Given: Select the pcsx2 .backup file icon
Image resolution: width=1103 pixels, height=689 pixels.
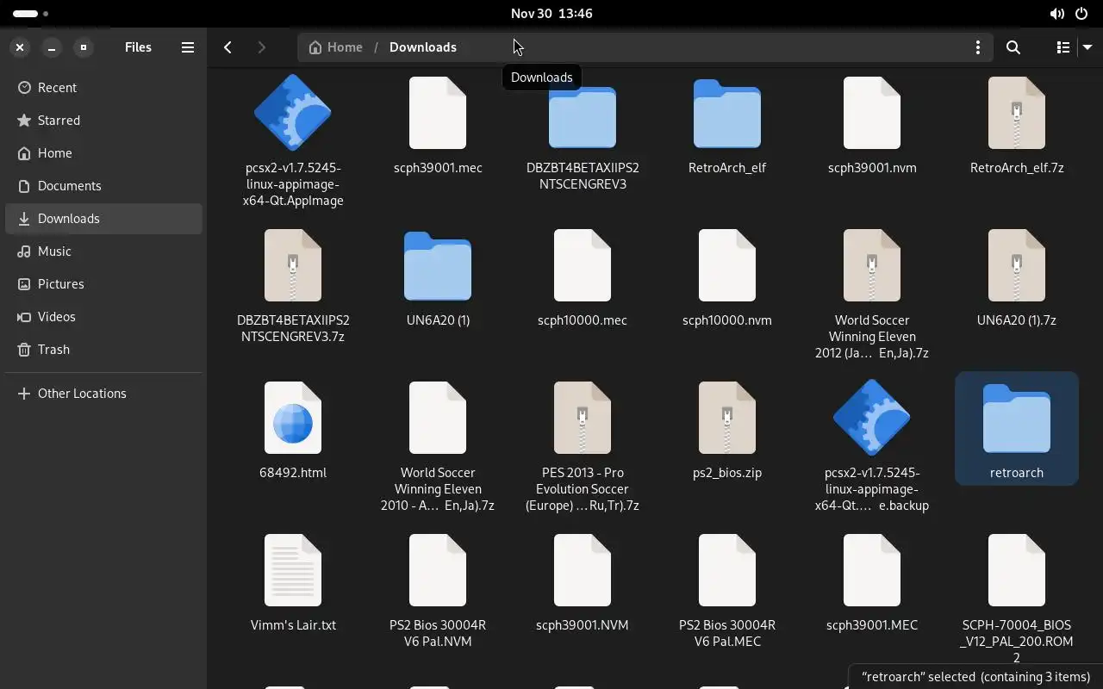Looking at the screenshot, I should coord(872,418).
